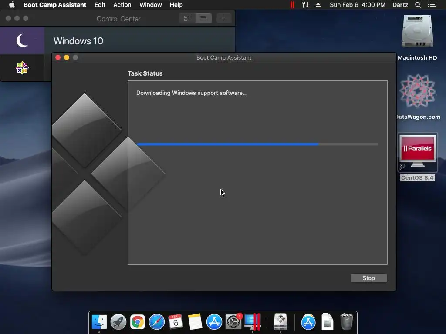The width and height of the screenshot is (446, 334).
Task: Open the Apple menu
Action: click(12, 5)
